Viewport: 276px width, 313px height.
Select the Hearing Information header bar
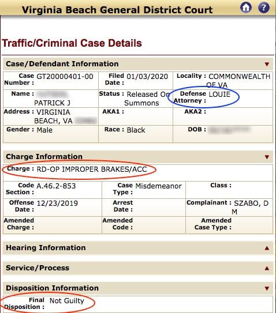click(138, 248)
